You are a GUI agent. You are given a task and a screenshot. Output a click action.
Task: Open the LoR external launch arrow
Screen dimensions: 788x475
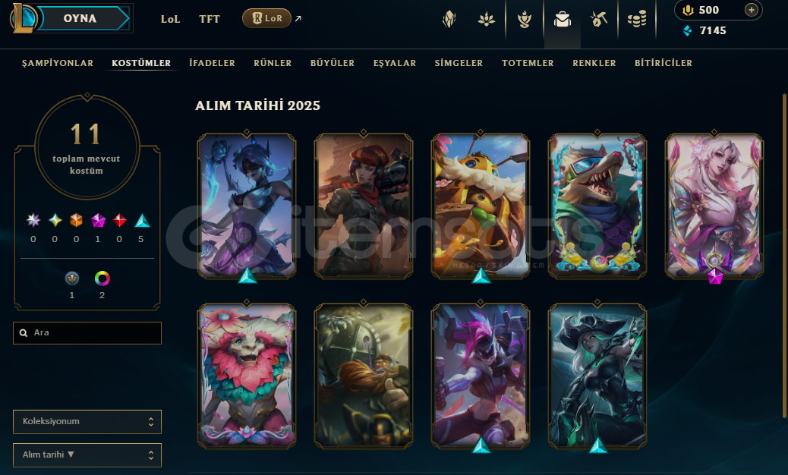[x=298, y=18]
